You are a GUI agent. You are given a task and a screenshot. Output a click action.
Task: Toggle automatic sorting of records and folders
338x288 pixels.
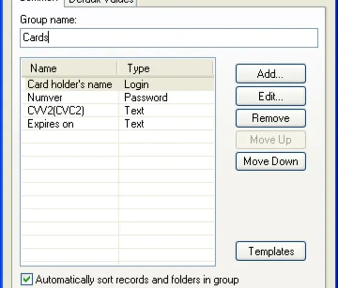pos(27,279)
